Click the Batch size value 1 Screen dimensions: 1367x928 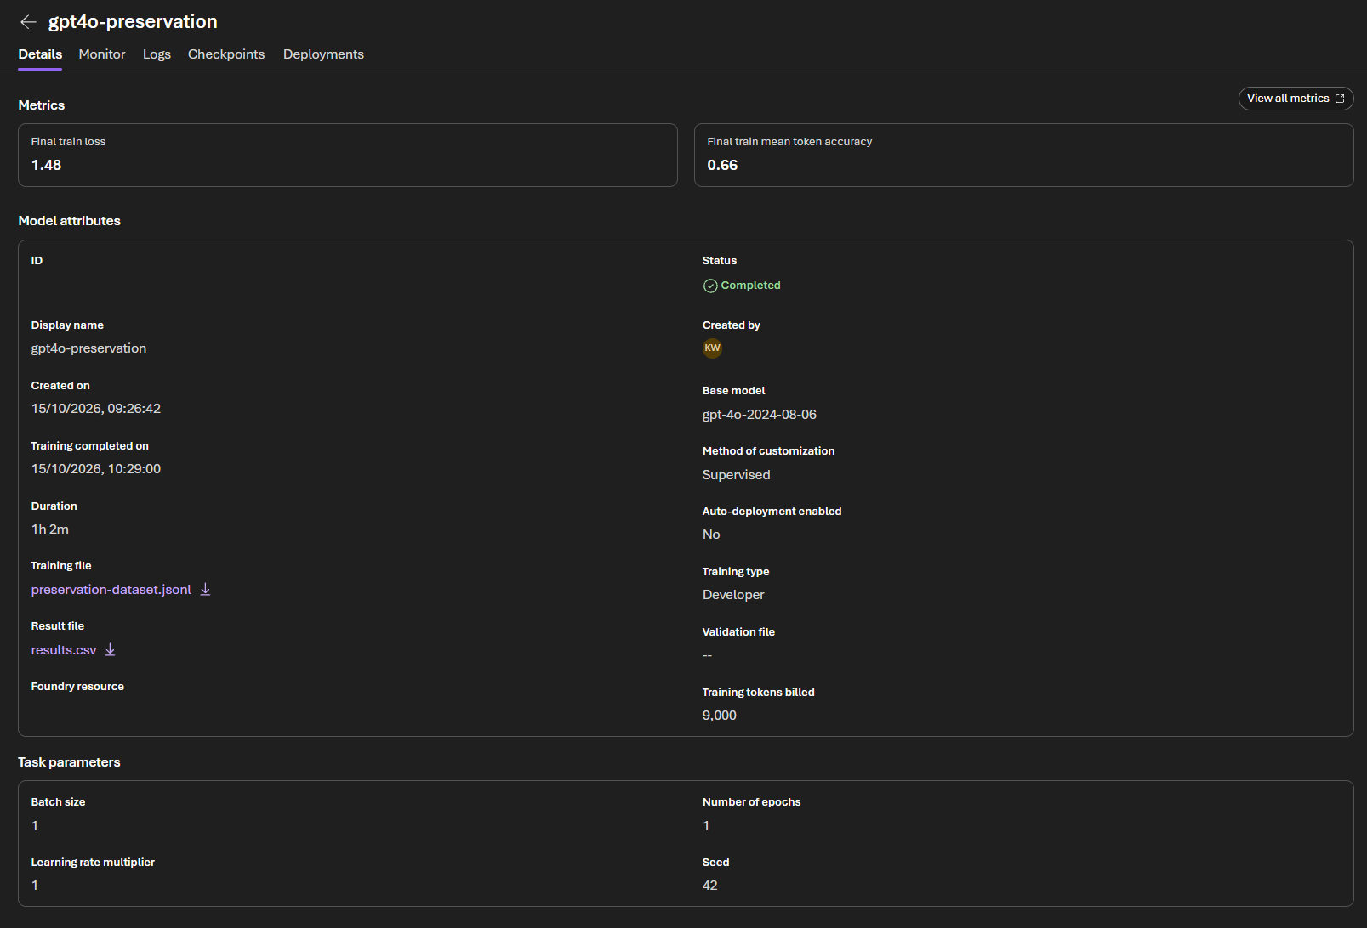coord(35,826)
